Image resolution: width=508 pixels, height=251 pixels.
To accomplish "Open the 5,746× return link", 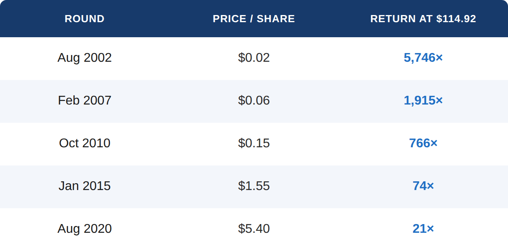I will coord(423,58).
